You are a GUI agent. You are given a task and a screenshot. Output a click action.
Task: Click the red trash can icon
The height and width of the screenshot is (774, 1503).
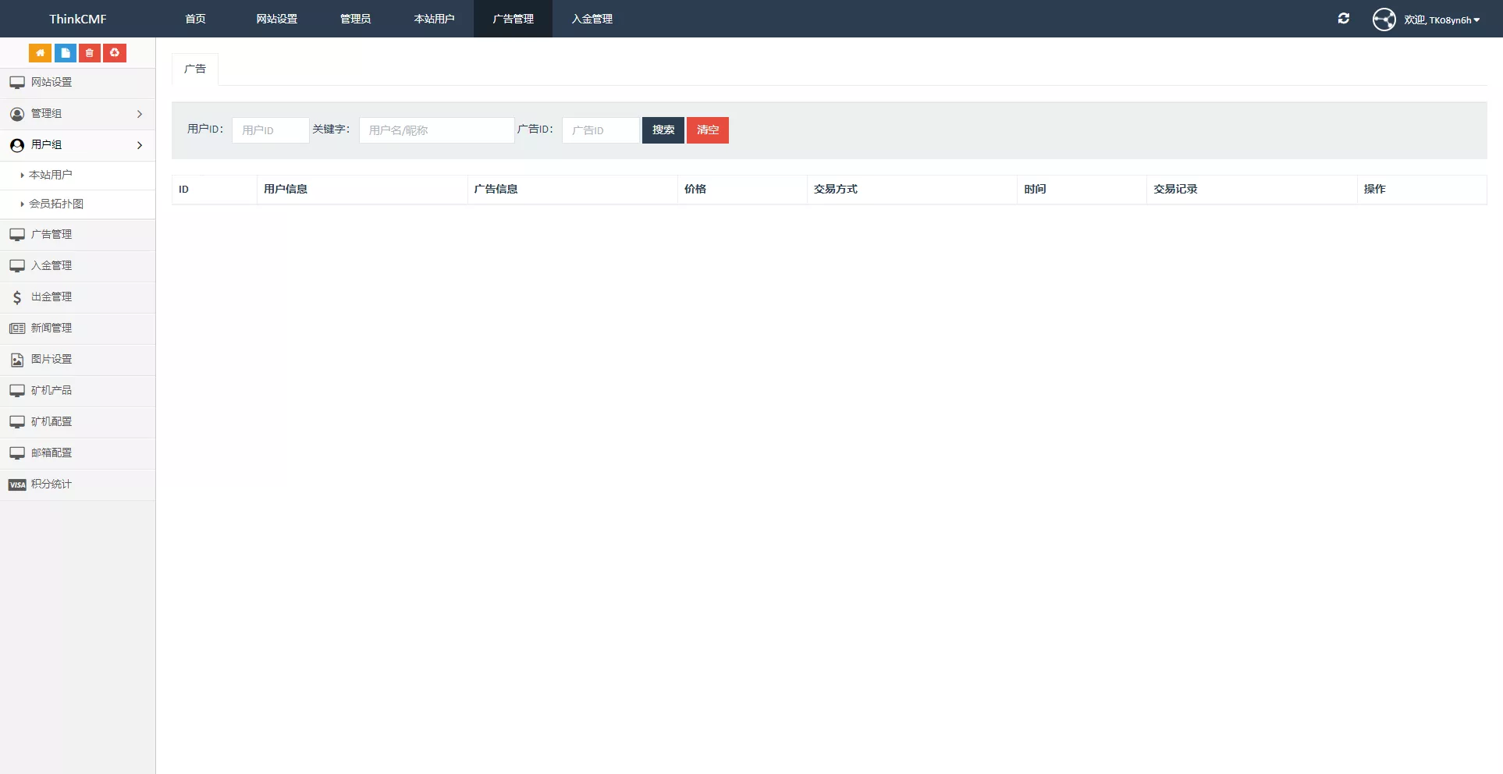point(90,53)
